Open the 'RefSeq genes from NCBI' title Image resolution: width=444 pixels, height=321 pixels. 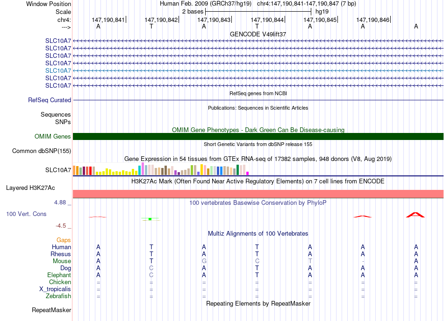258,93
